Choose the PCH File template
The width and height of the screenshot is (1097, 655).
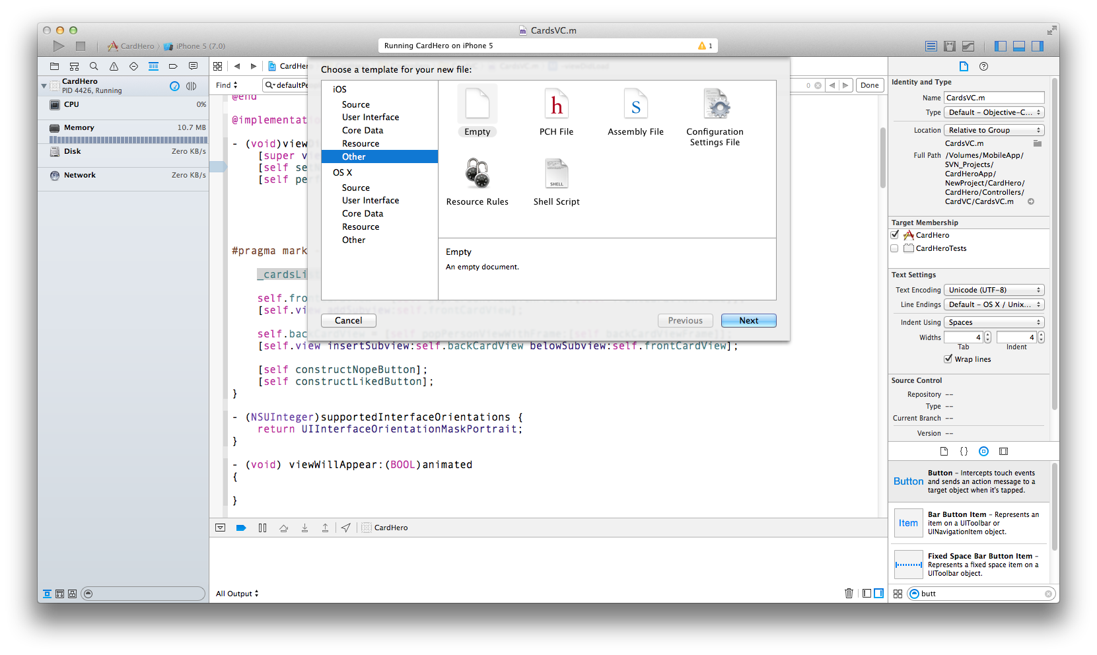coord(557,112)
